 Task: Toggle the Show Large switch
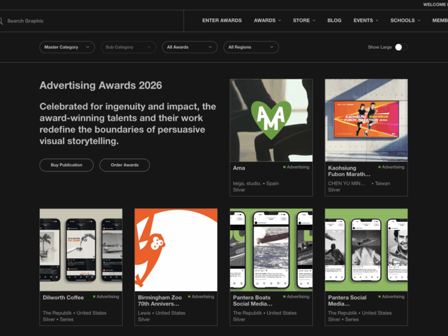[x=401, y=47]
